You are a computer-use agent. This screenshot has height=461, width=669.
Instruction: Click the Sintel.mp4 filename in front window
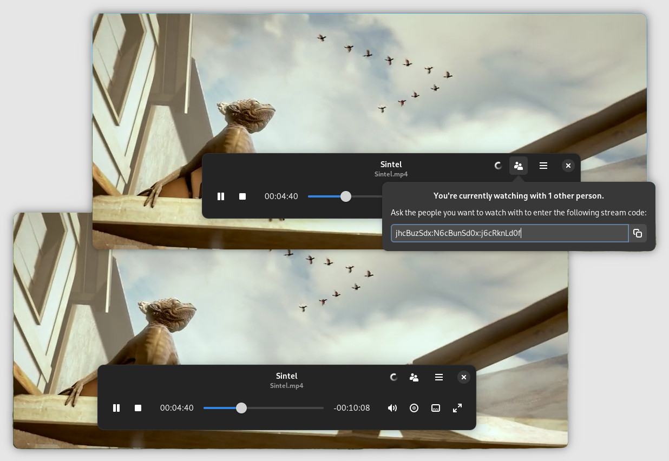286,386
